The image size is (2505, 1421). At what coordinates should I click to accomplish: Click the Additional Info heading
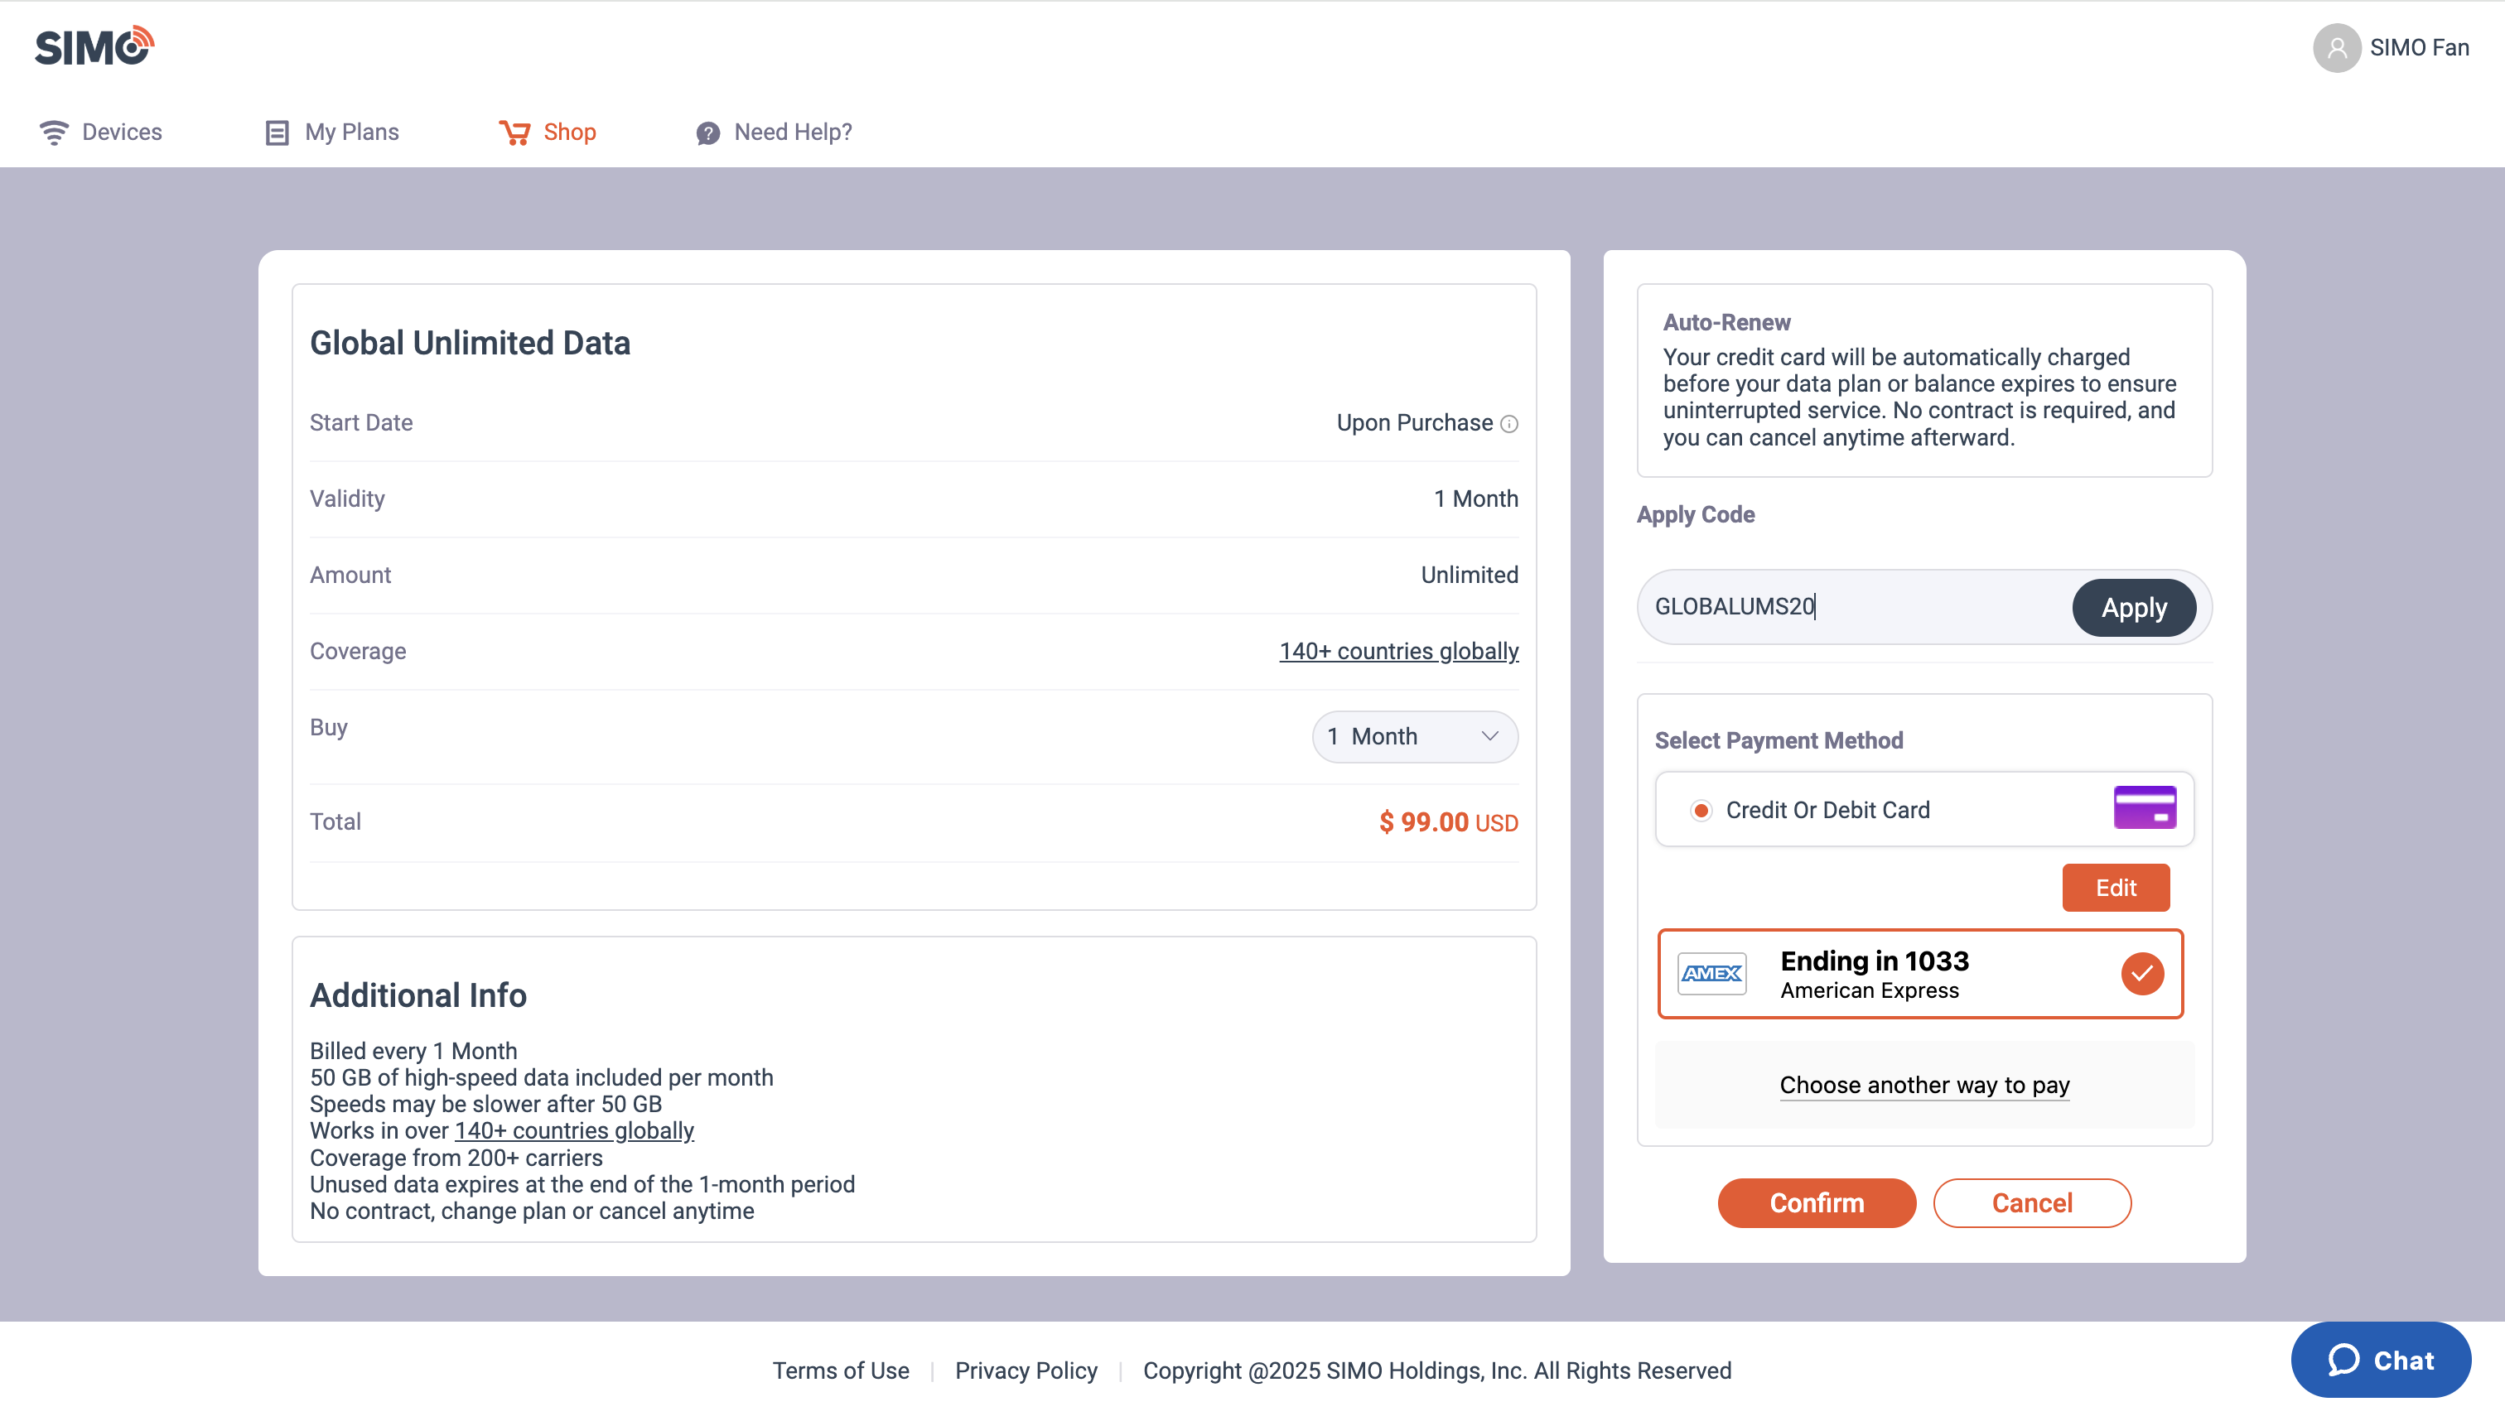pyautogui.click(x=417, y=995)
